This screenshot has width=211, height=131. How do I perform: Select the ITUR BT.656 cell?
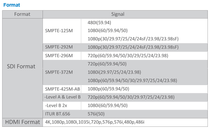pyautogui.click(x=62, y=114)
